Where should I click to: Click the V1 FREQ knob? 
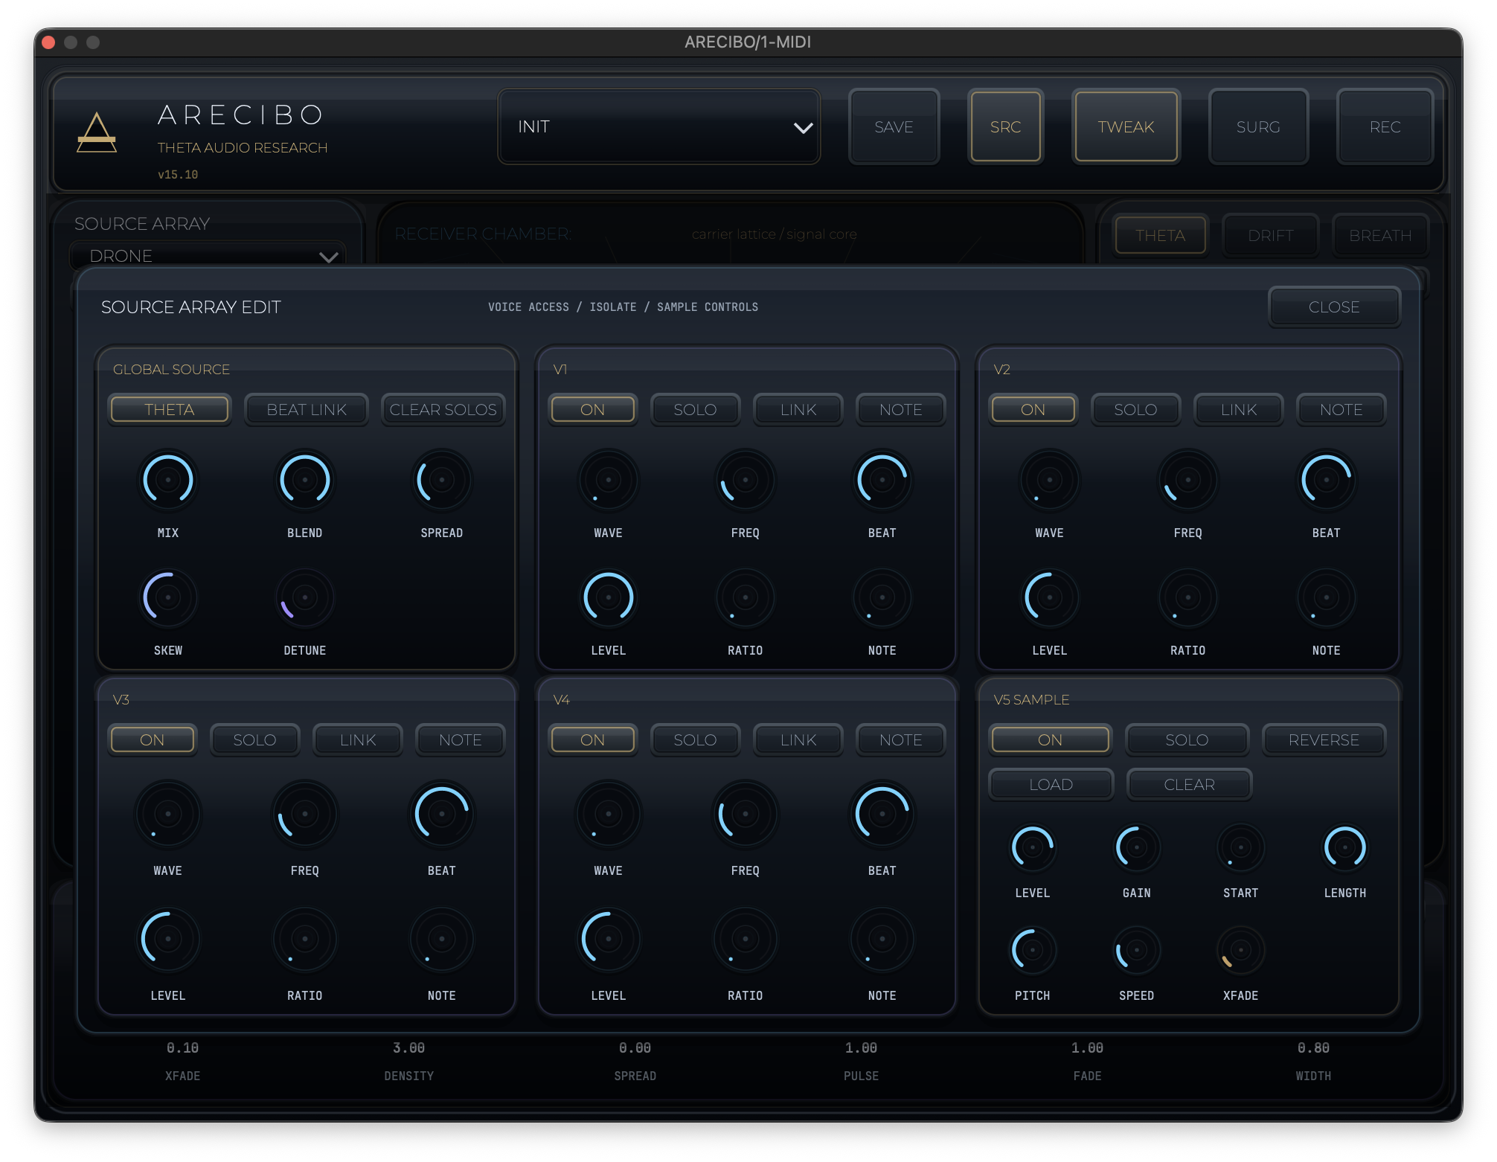pos(746,480)
